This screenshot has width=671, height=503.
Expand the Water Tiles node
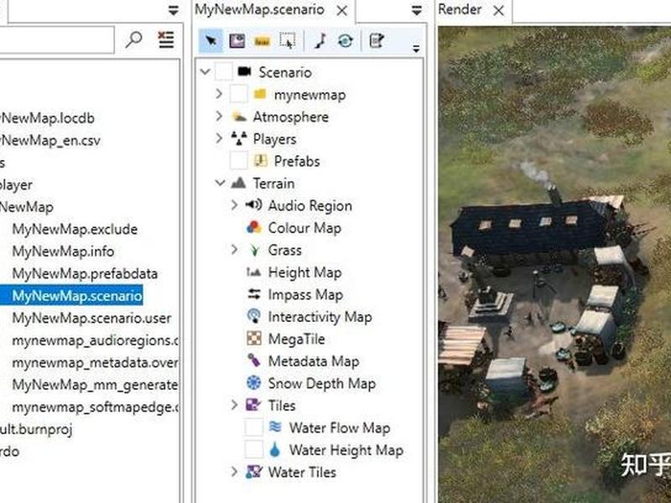click(x=234, y=472)
